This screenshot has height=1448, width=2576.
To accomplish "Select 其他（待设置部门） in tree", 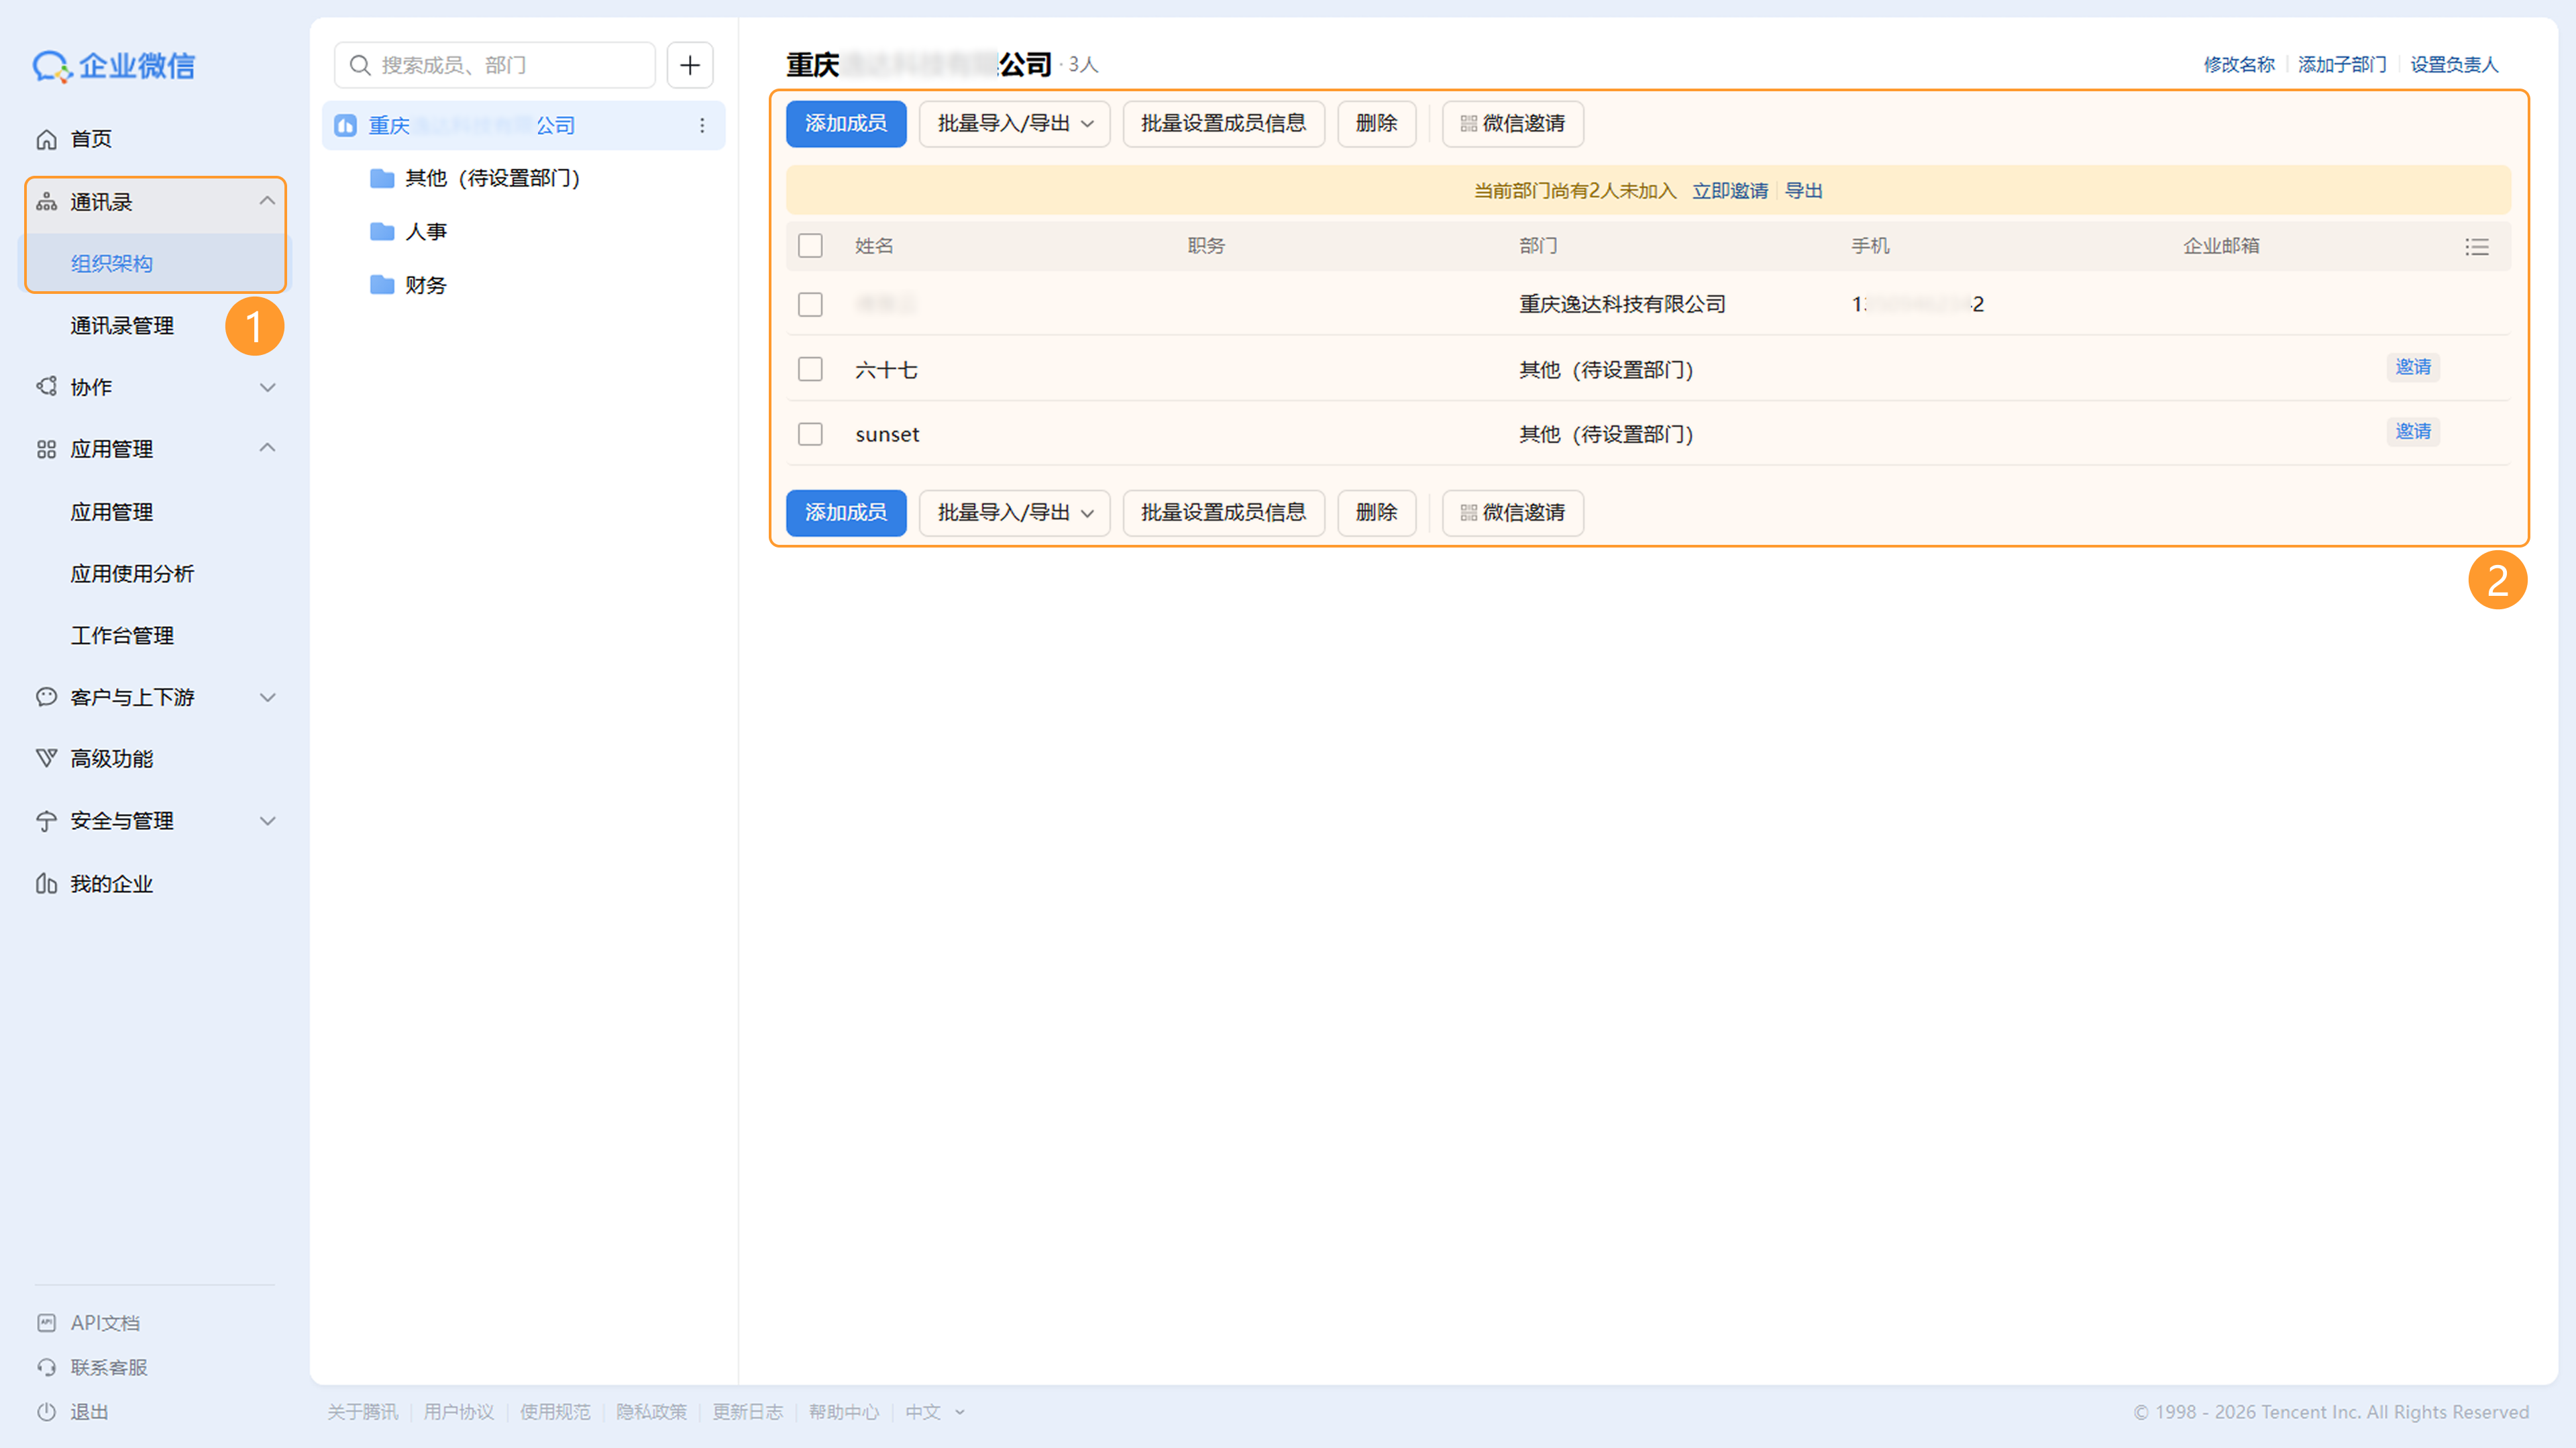I will point(492,178).
